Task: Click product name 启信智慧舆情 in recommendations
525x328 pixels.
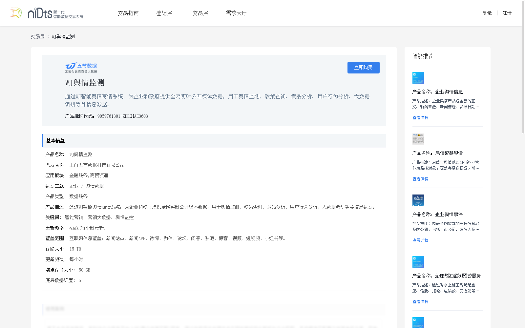Action: click(449, 153)
